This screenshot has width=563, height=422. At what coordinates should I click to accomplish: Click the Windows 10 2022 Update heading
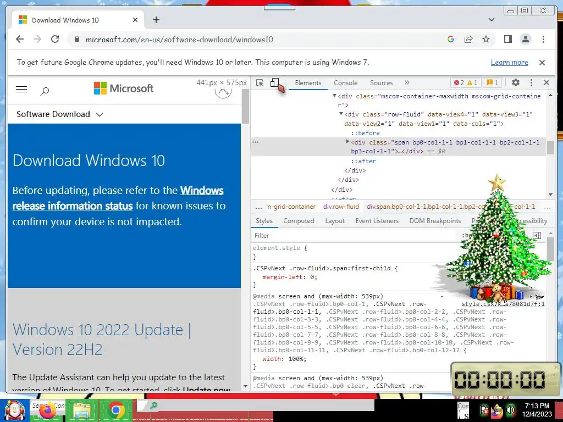pos(102,340)
